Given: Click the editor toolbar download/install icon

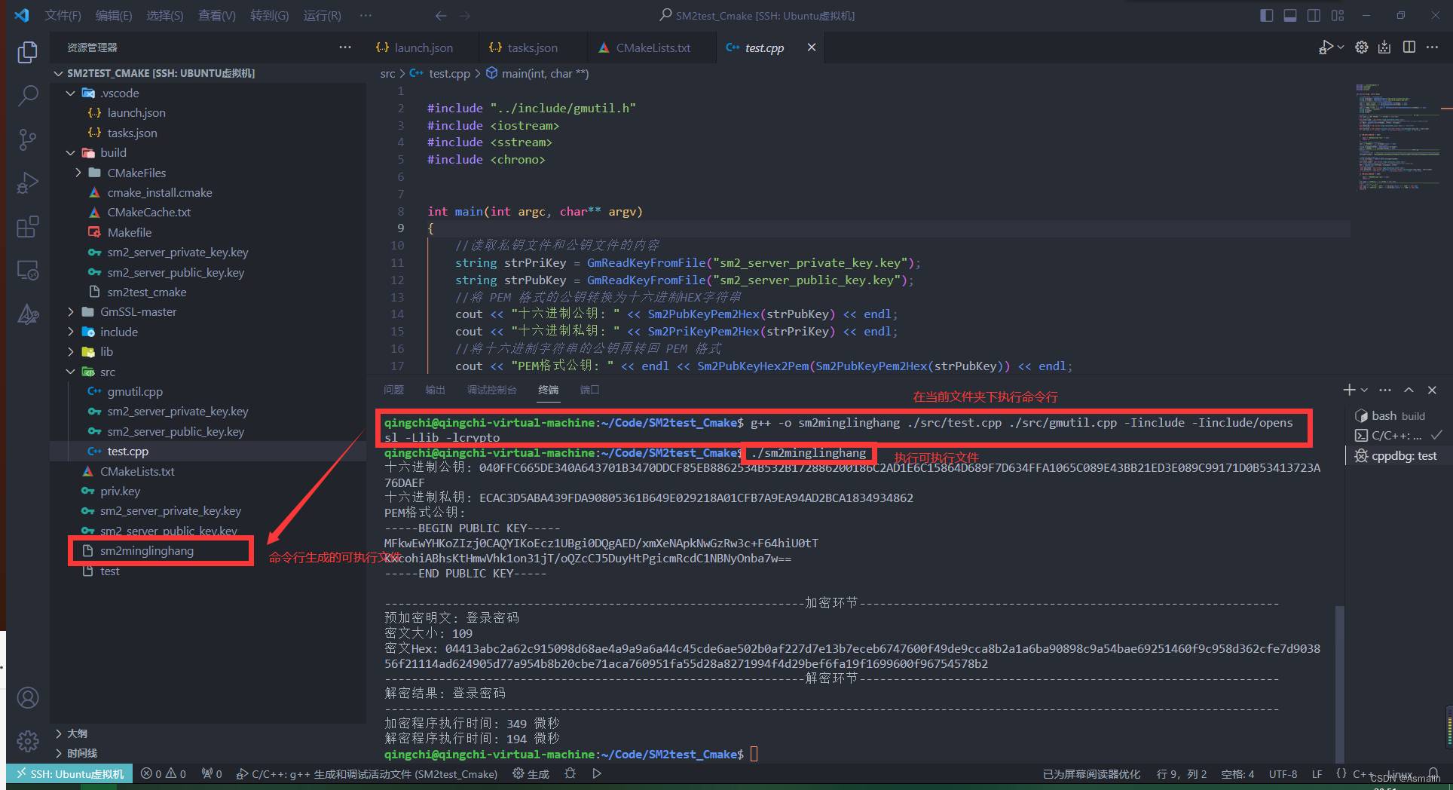Looking at the screenshot, I should 1384,47.
